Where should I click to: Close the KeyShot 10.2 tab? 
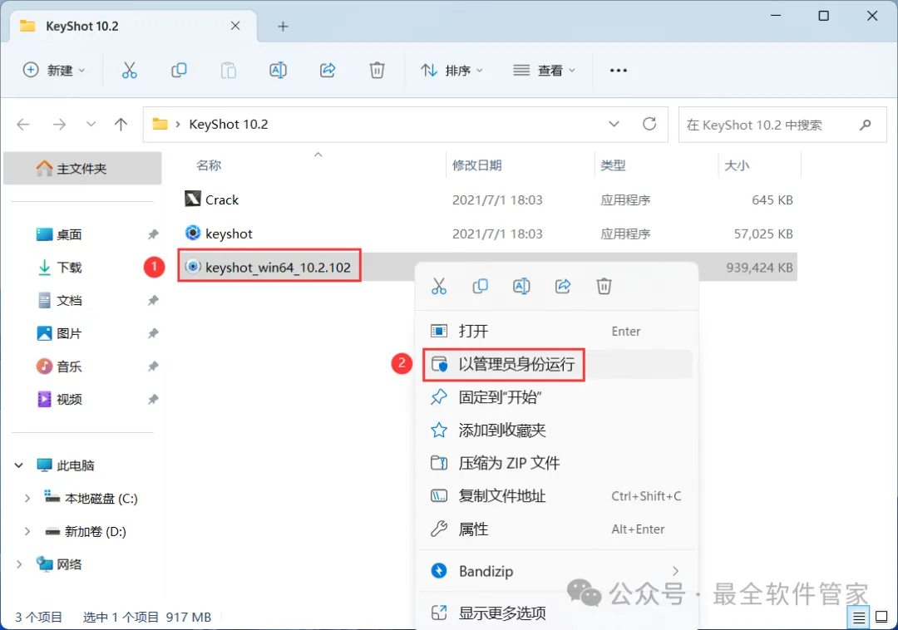tap(235, 26)
